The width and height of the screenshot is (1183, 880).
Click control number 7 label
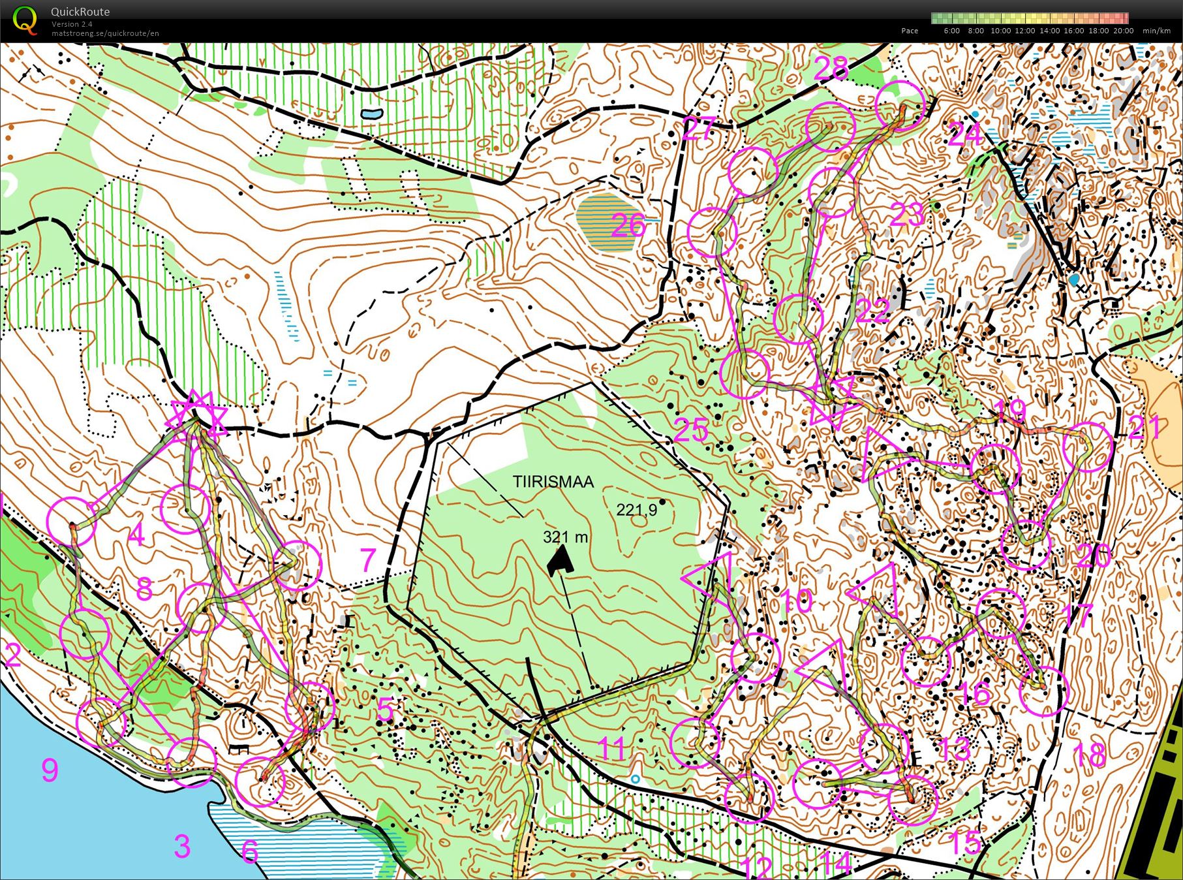tap(369, 560)
